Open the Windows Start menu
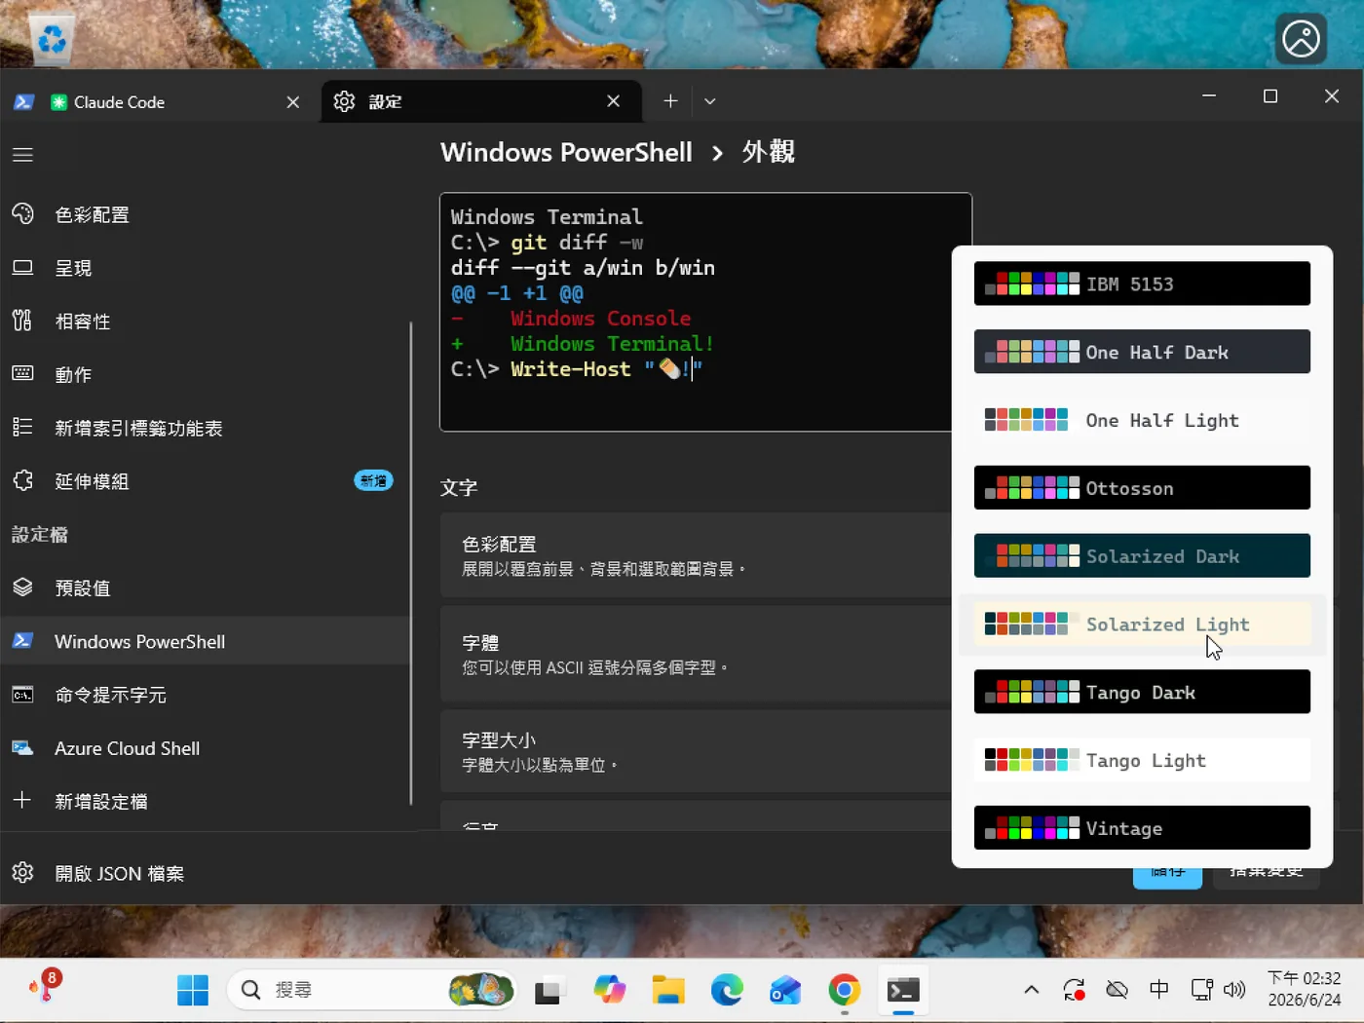This screenshot has height=1023, width=1364. tap(193, 990)
